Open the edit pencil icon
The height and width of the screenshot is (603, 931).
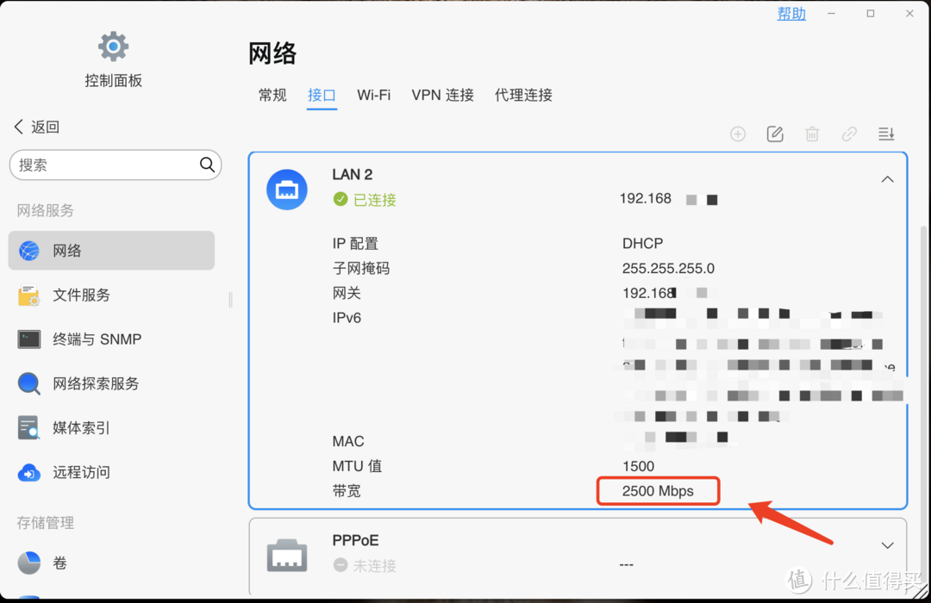774,134
